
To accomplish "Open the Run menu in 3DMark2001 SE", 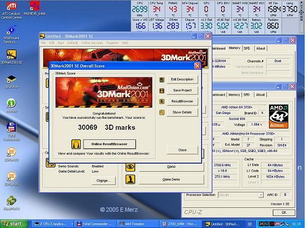I will [61, 43].
